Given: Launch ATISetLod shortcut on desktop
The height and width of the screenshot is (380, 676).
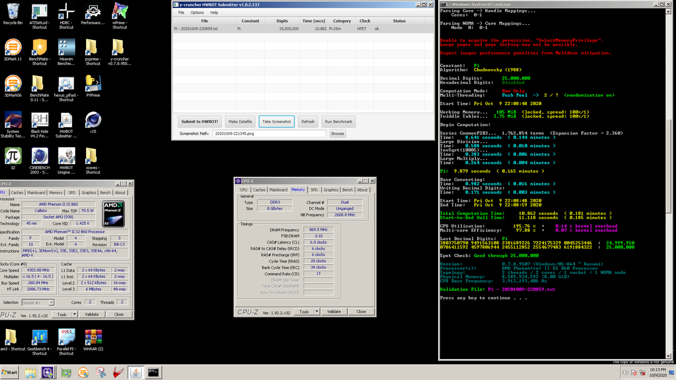Looking at the screenshot, I should [x=39, y=16].
